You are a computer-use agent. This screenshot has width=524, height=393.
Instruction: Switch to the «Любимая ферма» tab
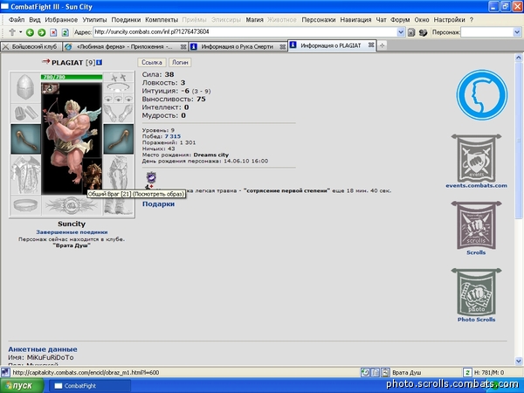[x=125, y=46]
